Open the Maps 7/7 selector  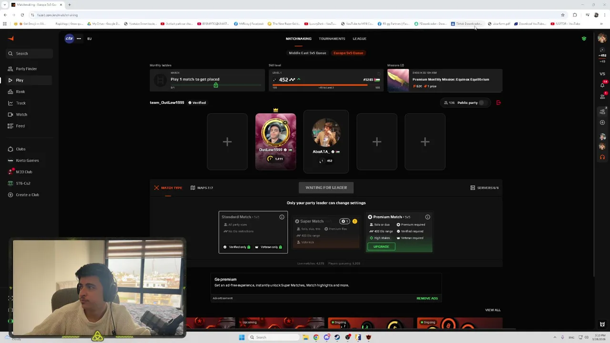click(x=202, y=188)
